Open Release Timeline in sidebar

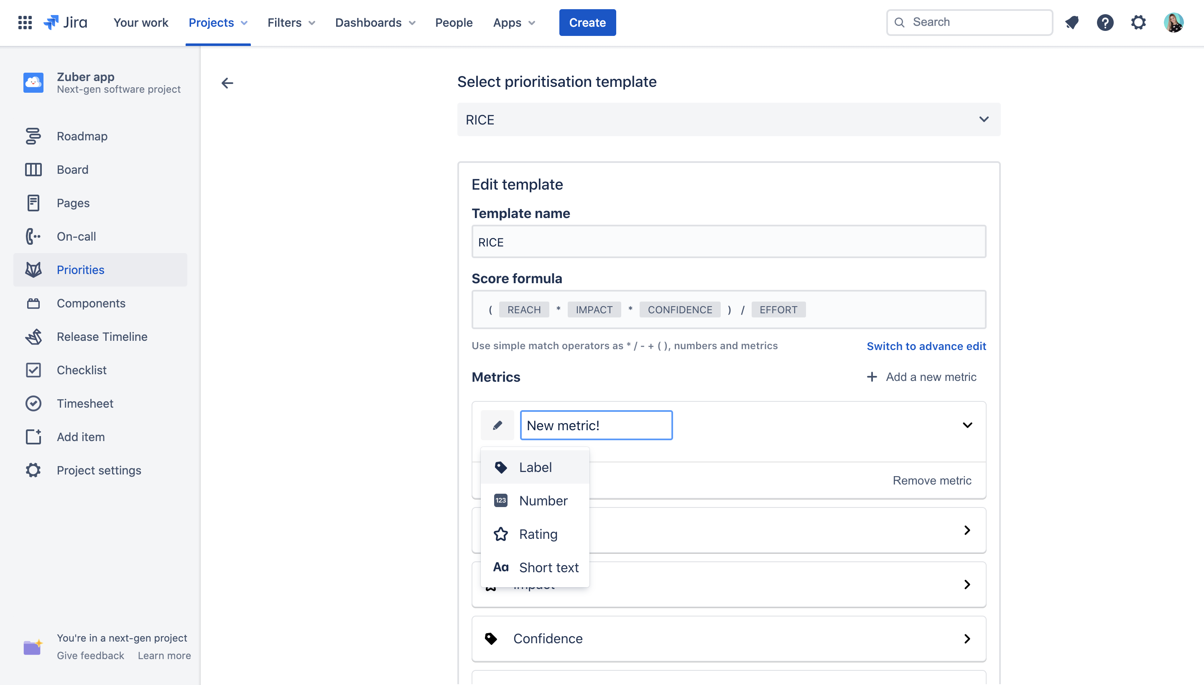point(102,336)
